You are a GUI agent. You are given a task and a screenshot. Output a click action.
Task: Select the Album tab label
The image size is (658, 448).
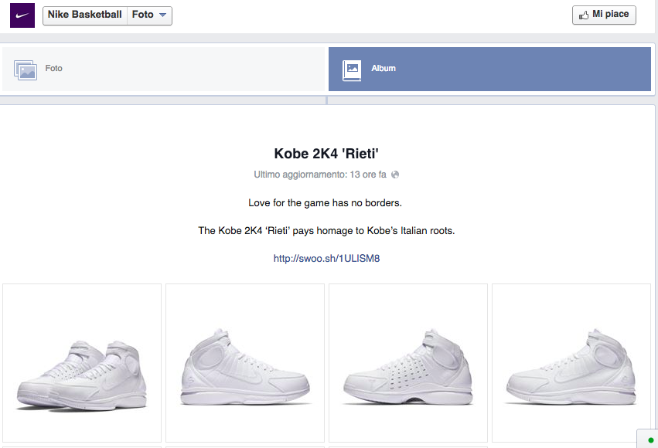point(383,69)
